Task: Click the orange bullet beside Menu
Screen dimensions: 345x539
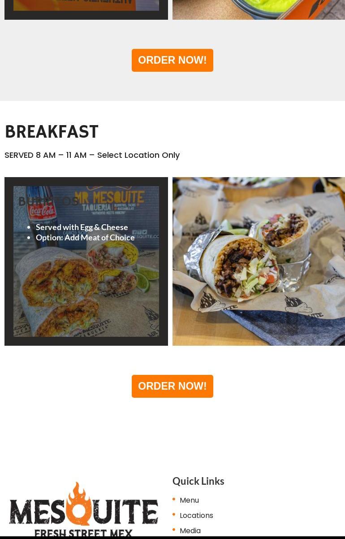Action: [x=174, y=499]
